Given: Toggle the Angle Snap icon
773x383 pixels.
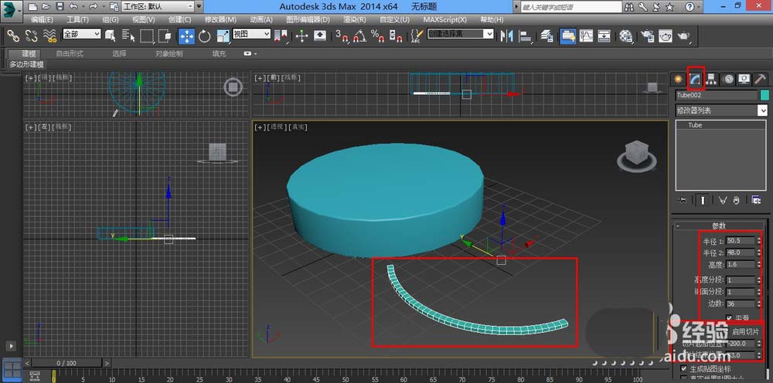Looking at the screenshot, I should pyautogui.click(x=360, y=36).
